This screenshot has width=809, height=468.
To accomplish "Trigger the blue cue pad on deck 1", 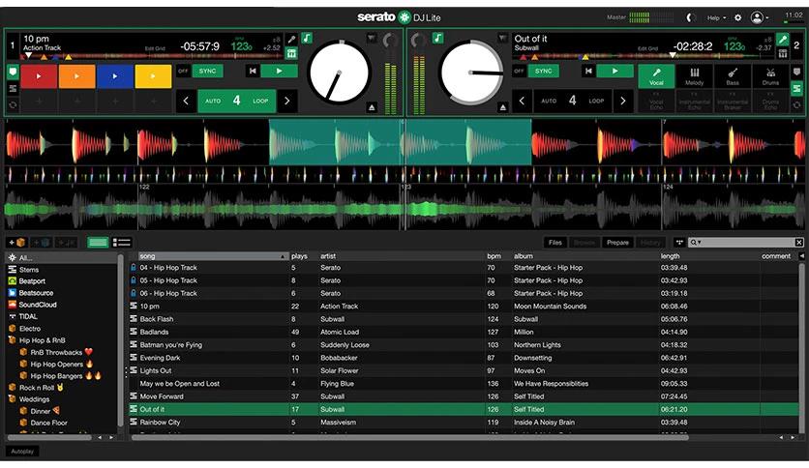I will point(115,76).
